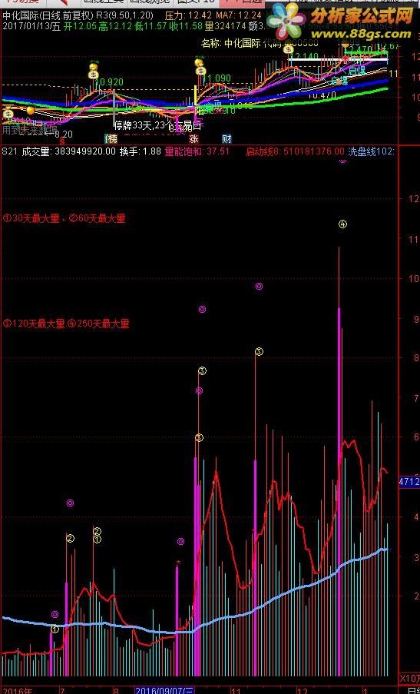
Task: Click the highlighted date 2016/09/07/三 on time axis
Action: [164, 690]
